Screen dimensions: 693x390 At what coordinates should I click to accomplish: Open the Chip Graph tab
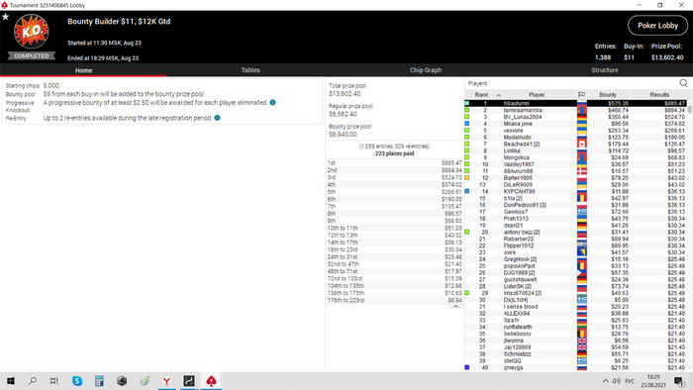[x=426, y=70]
